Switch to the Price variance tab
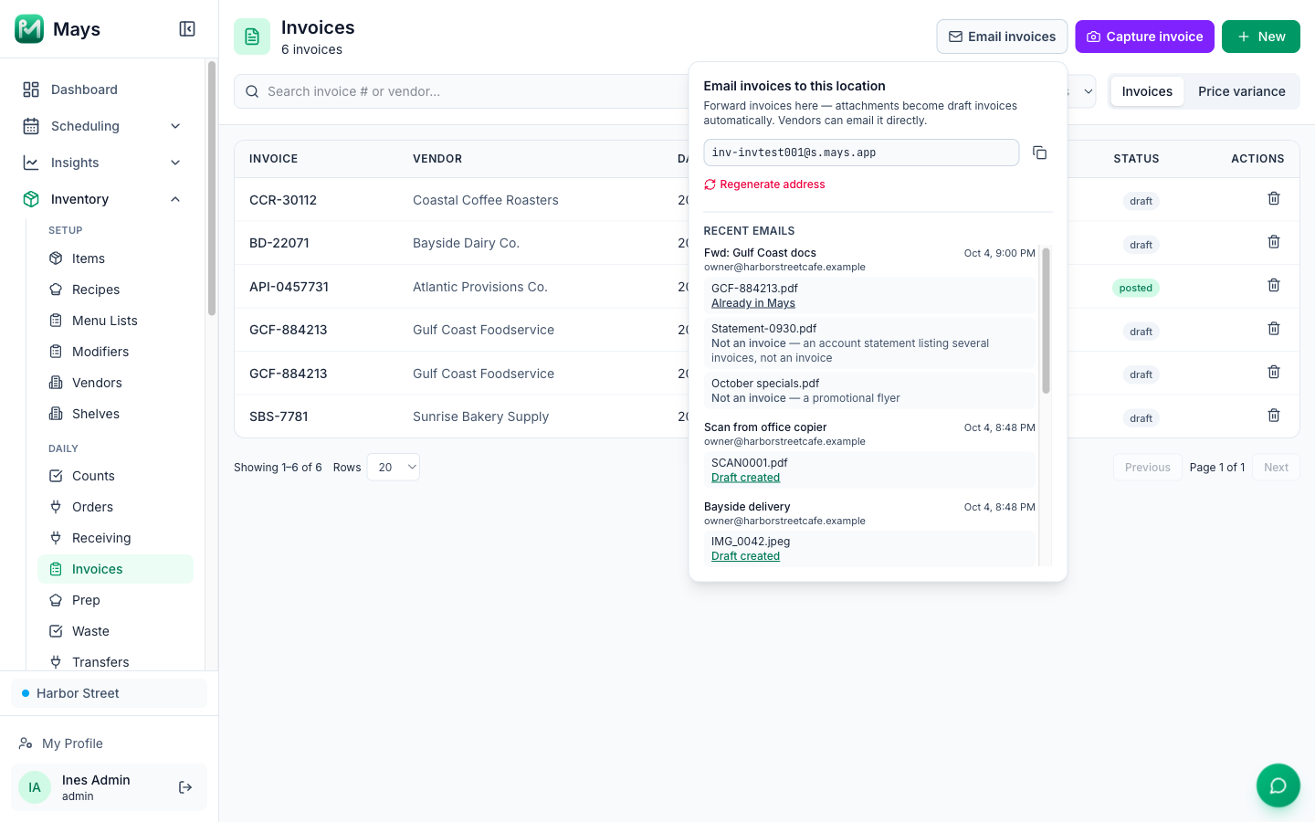The height and width of the screenshot is (822, 1315). click(x=1241, y=91)
